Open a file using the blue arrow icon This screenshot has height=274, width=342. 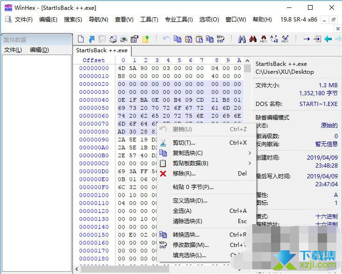click(92, 39)
